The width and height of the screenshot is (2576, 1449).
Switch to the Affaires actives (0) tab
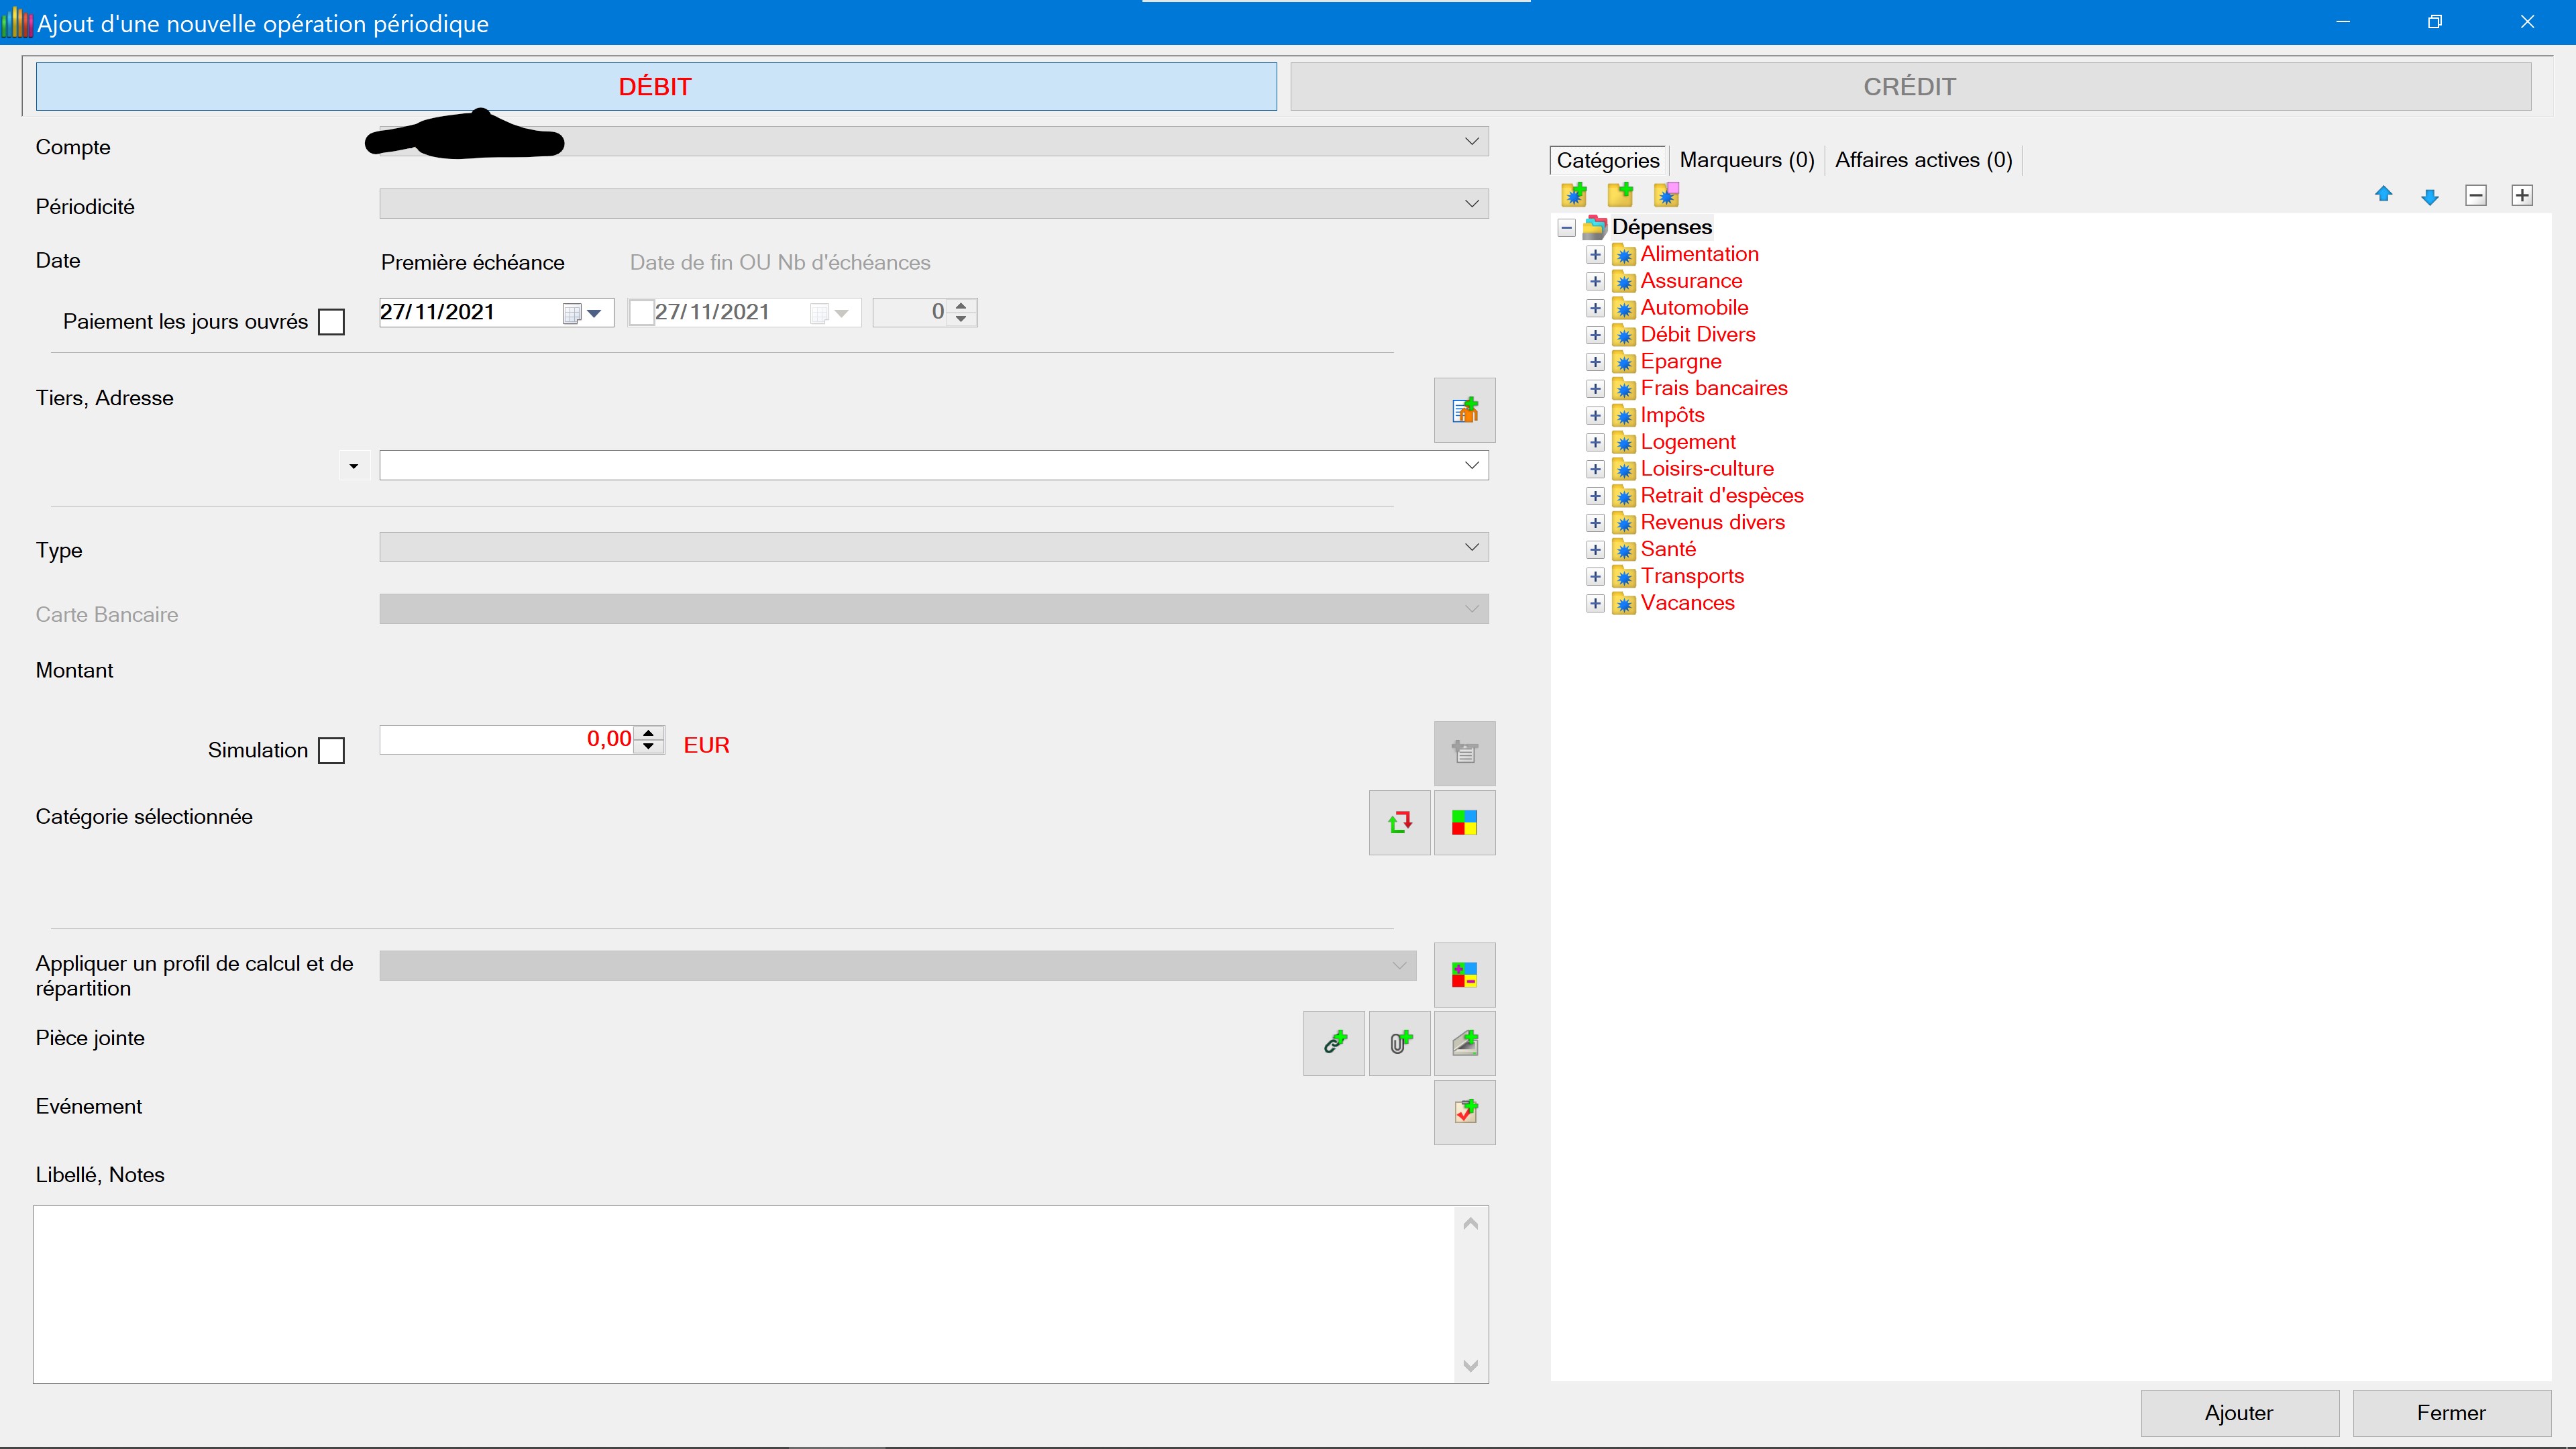(1924, 160)
